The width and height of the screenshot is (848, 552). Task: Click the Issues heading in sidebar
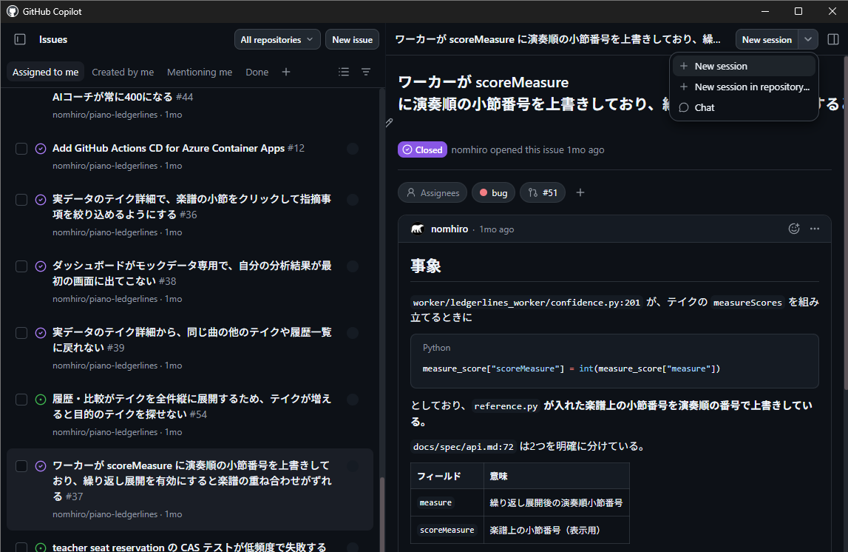click(x=53, y=39)
